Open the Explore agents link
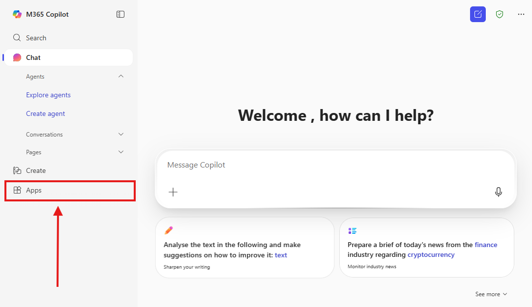Image resolution: width=532 pixels, height=307 pixels. click(x=48, y=95)
